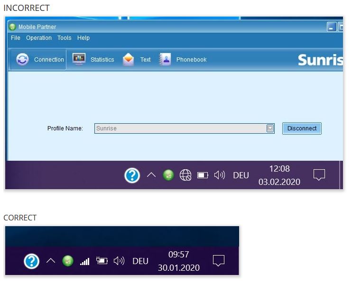The image size is (352, 284).
Task: Click the help question mark icon beside 12:08
Action: point(132,175)
